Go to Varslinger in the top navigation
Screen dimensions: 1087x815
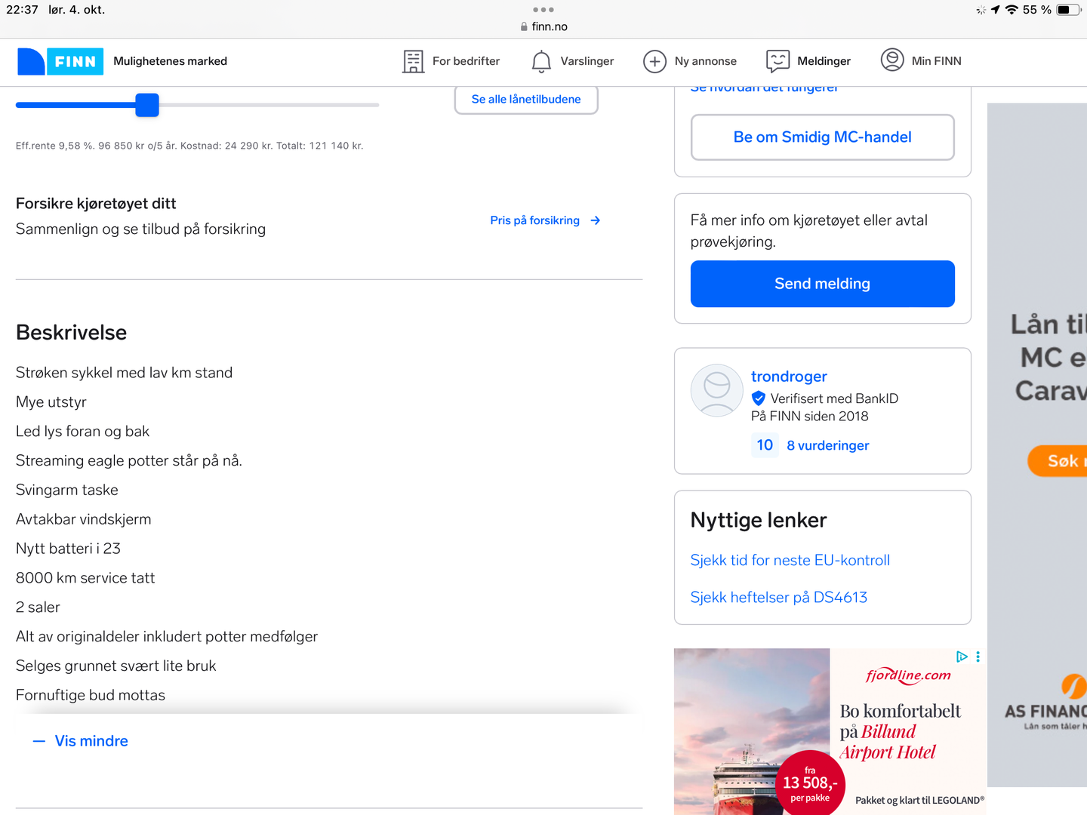point(572,61)
